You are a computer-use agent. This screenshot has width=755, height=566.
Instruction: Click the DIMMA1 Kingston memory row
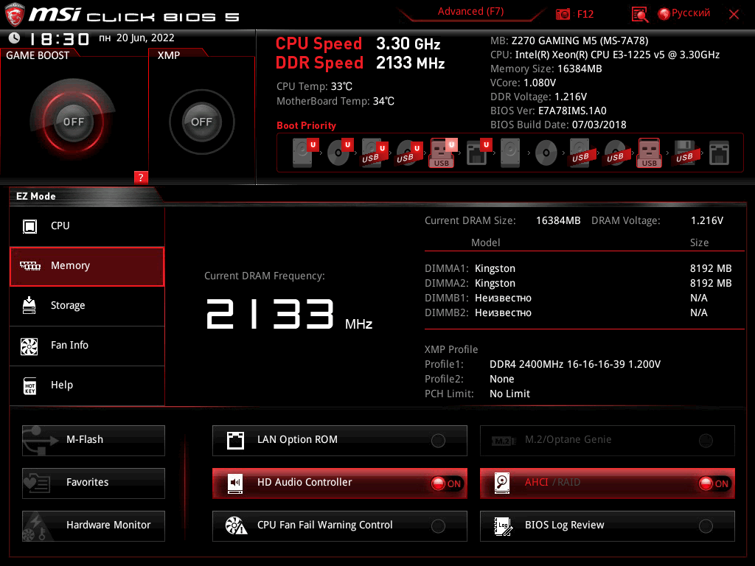578,268
